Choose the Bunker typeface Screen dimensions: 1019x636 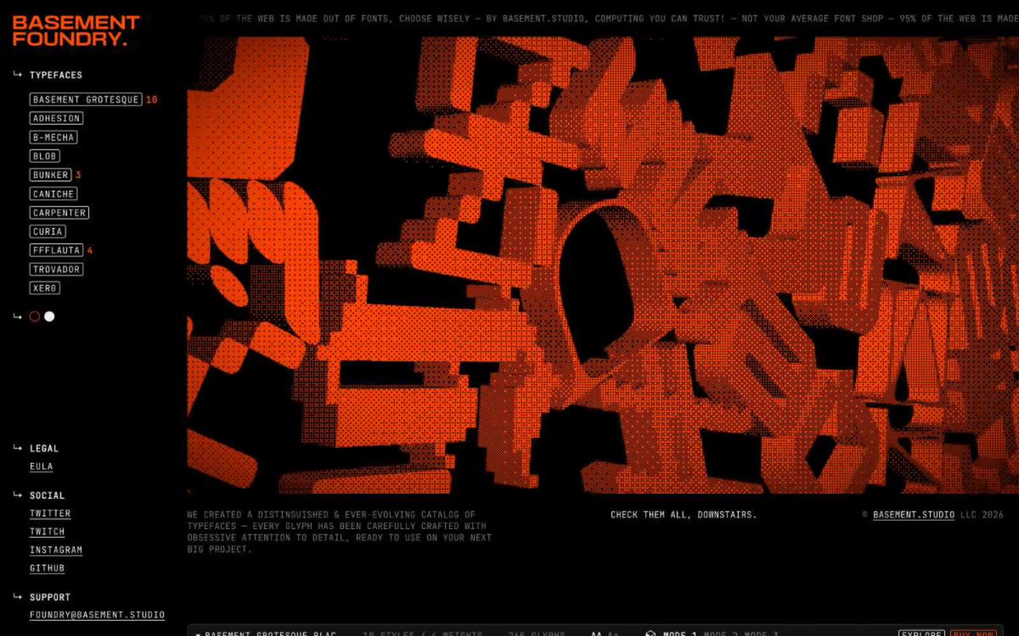click(50, 175)
